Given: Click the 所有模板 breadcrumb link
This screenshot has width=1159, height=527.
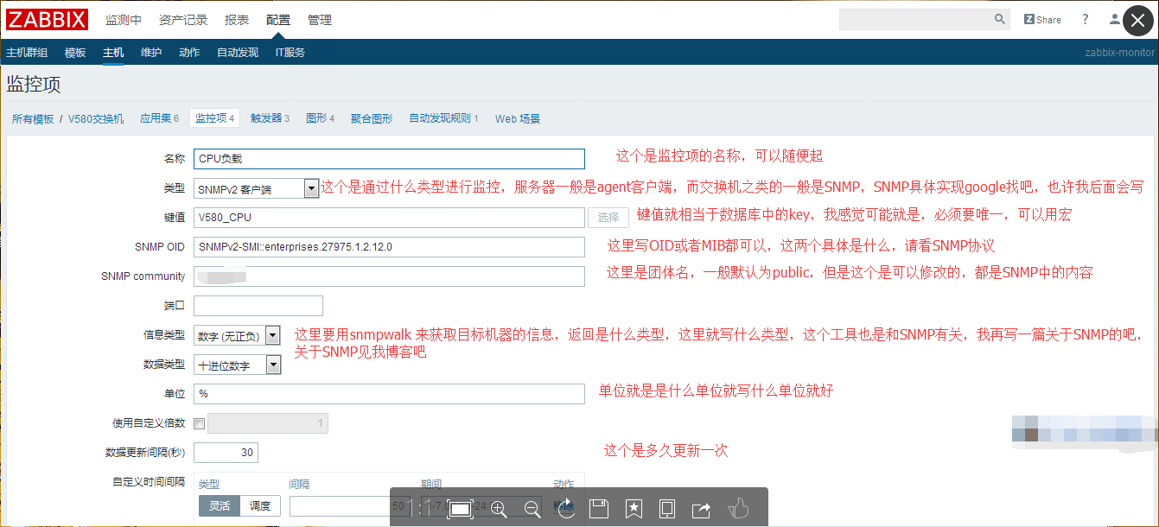Looking at the screenshot, I should click(x=33, y=119).
